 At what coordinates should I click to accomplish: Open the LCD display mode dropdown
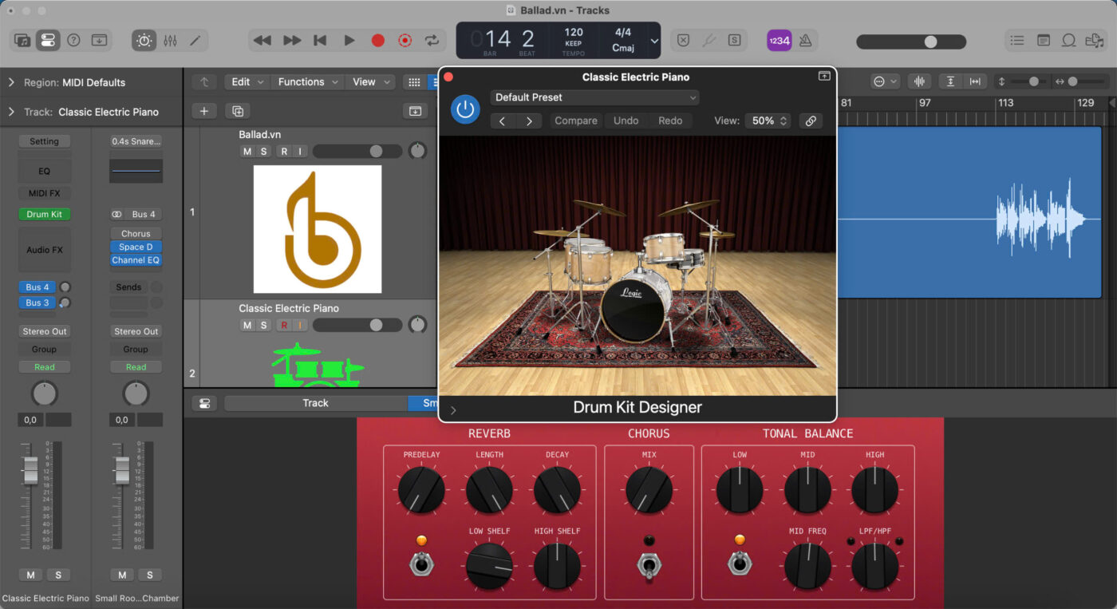click(654, 41)
